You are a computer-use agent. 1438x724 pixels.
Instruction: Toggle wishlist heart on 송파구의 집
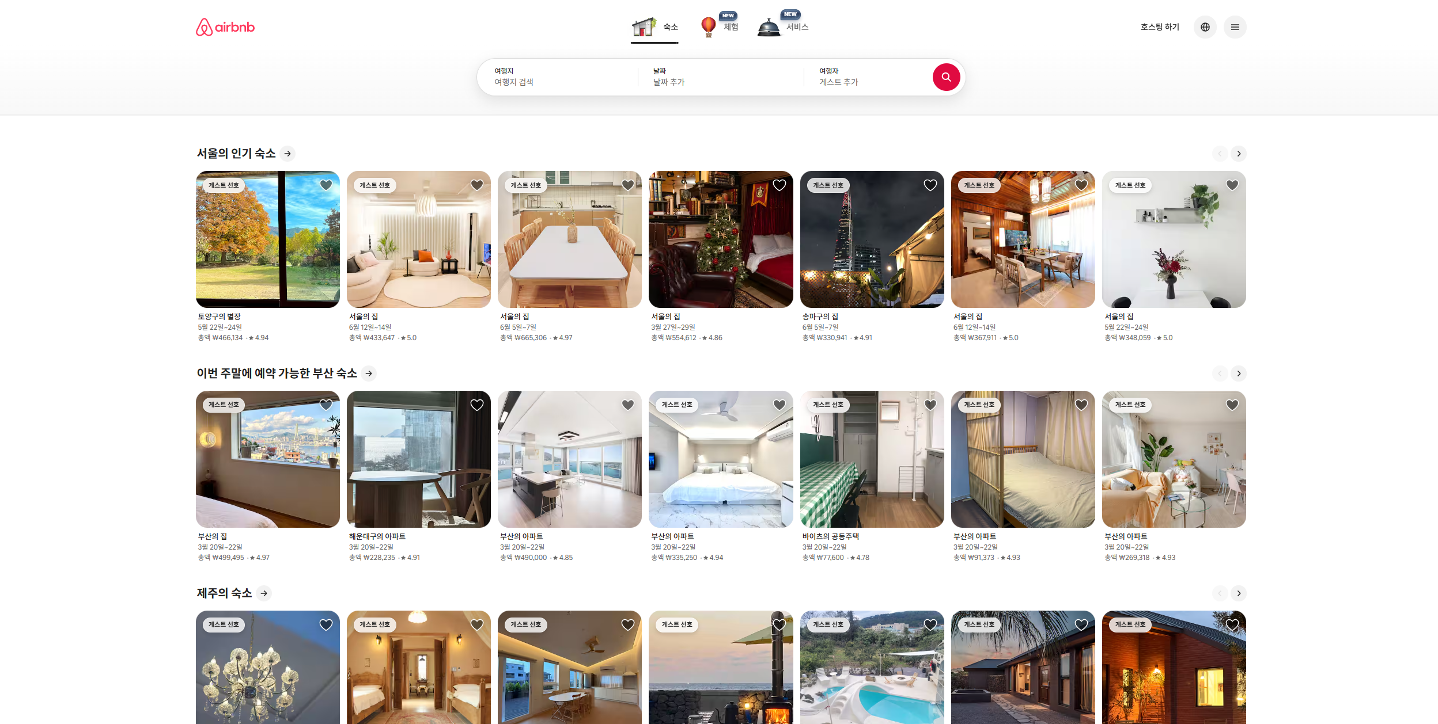(x=930, y=185)
